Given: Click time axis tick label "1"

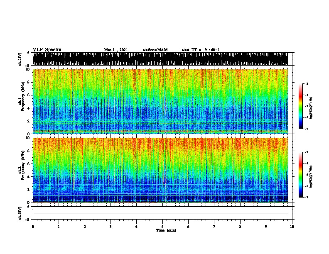Looking at the screenshot, I should pyautogui.click(x=59, y=227).
